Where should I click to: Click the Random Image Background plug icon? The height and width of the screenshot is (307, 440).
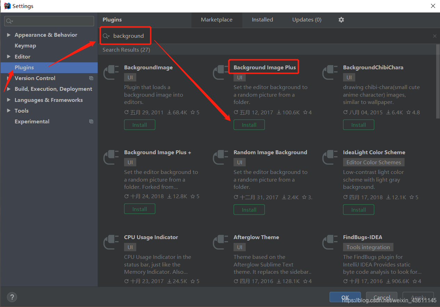221,157
